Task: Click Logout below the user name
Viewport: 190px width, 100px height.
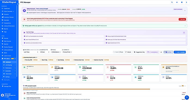Action: pyautogui.click(x=7, y=97)
